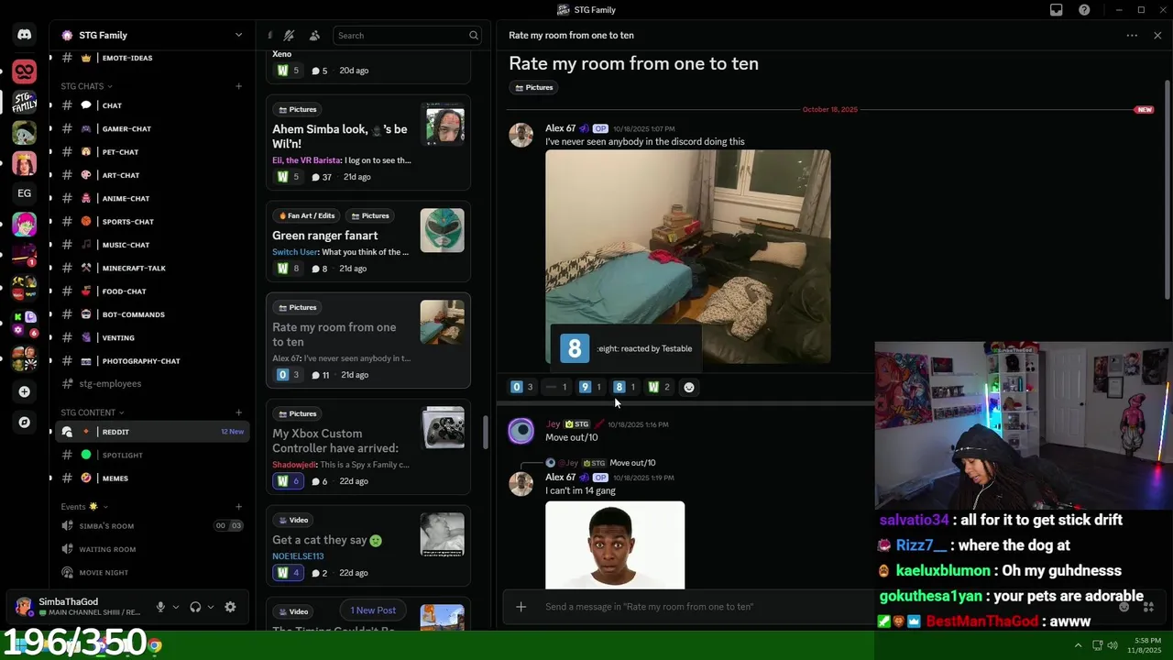Viewport: 1173px width, 660px height.
Task: Toggle microphone mute
Action: 160,607
